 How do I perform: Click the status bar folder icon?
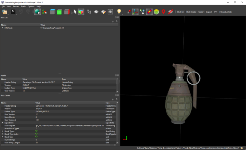point(242,148)
